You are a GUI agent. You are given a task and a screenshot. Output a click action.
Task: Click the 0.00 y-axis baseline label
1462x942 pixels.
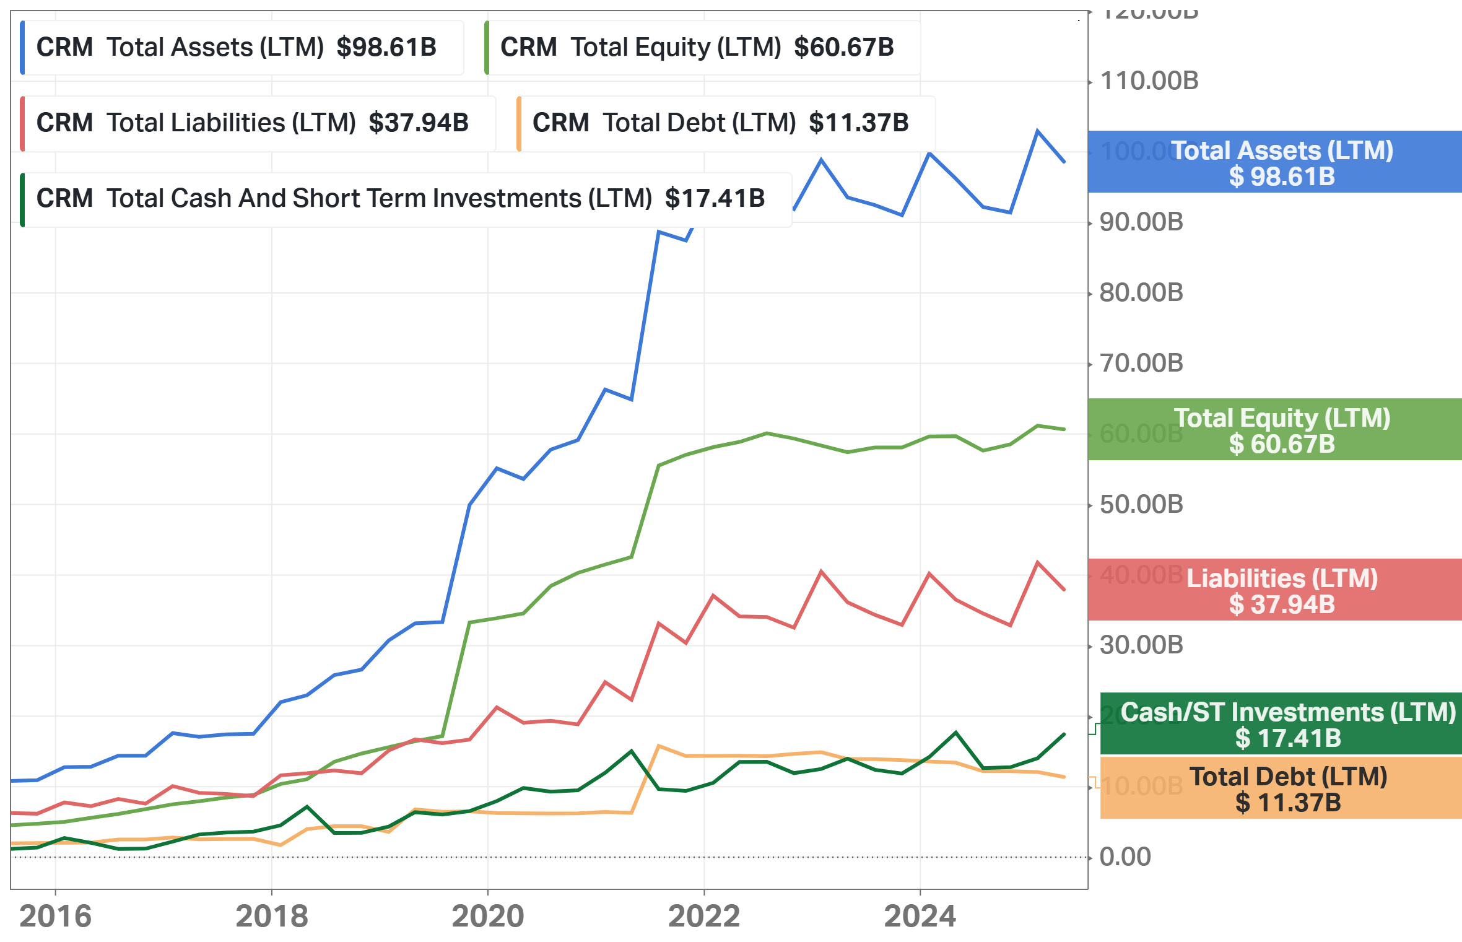(x=1125, y=857)
